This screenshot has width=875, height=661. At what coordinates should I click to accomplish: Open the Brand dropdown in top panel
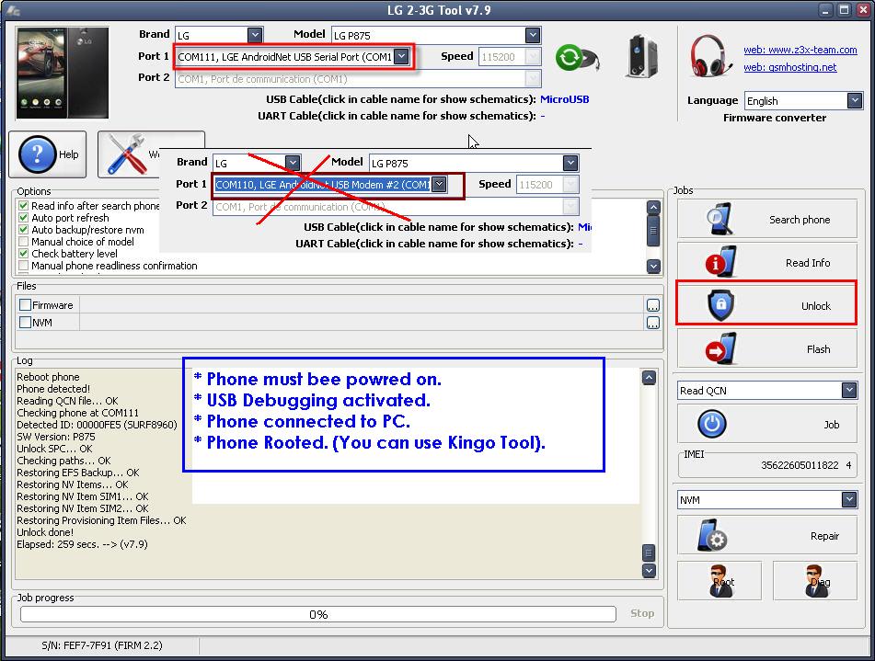coord(255,35)
